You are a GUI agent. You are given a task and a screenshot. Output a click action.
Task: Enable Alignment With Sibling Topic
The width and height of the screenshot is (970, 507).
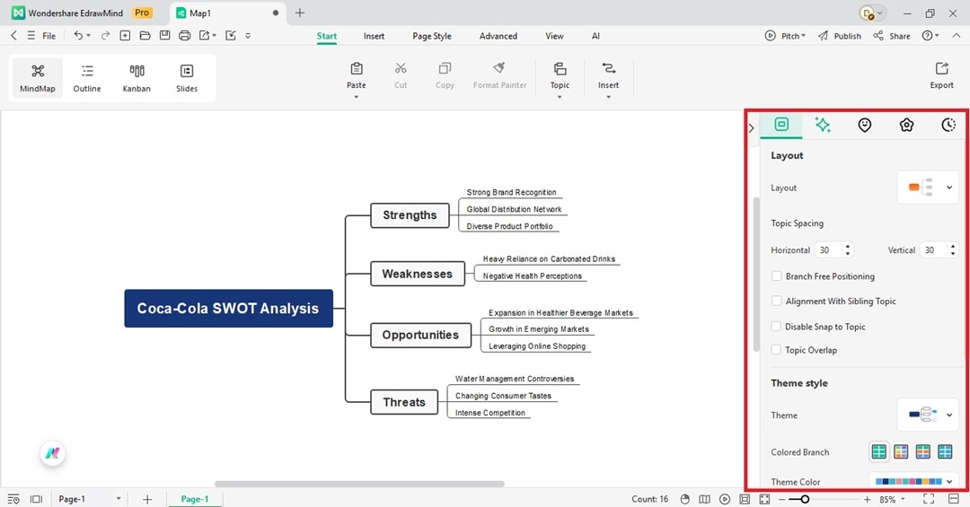(x=776, y=302)
